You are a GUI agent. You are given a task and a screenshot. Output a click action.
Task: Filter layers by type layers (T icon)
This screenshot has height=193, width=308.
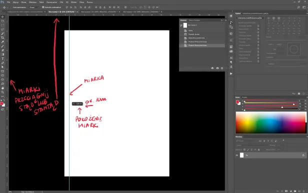tap(268, 141)
